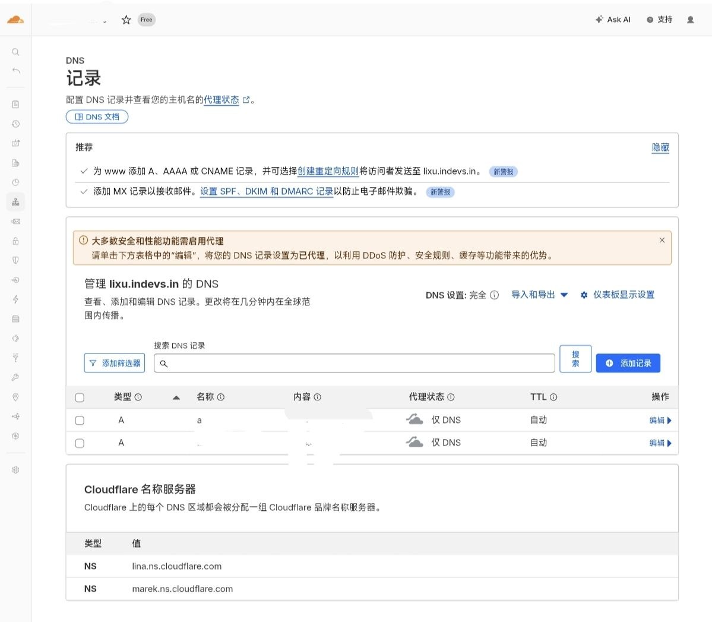Click 添加记录 button
The image size is (712, 622).
(x=628, y=363)
